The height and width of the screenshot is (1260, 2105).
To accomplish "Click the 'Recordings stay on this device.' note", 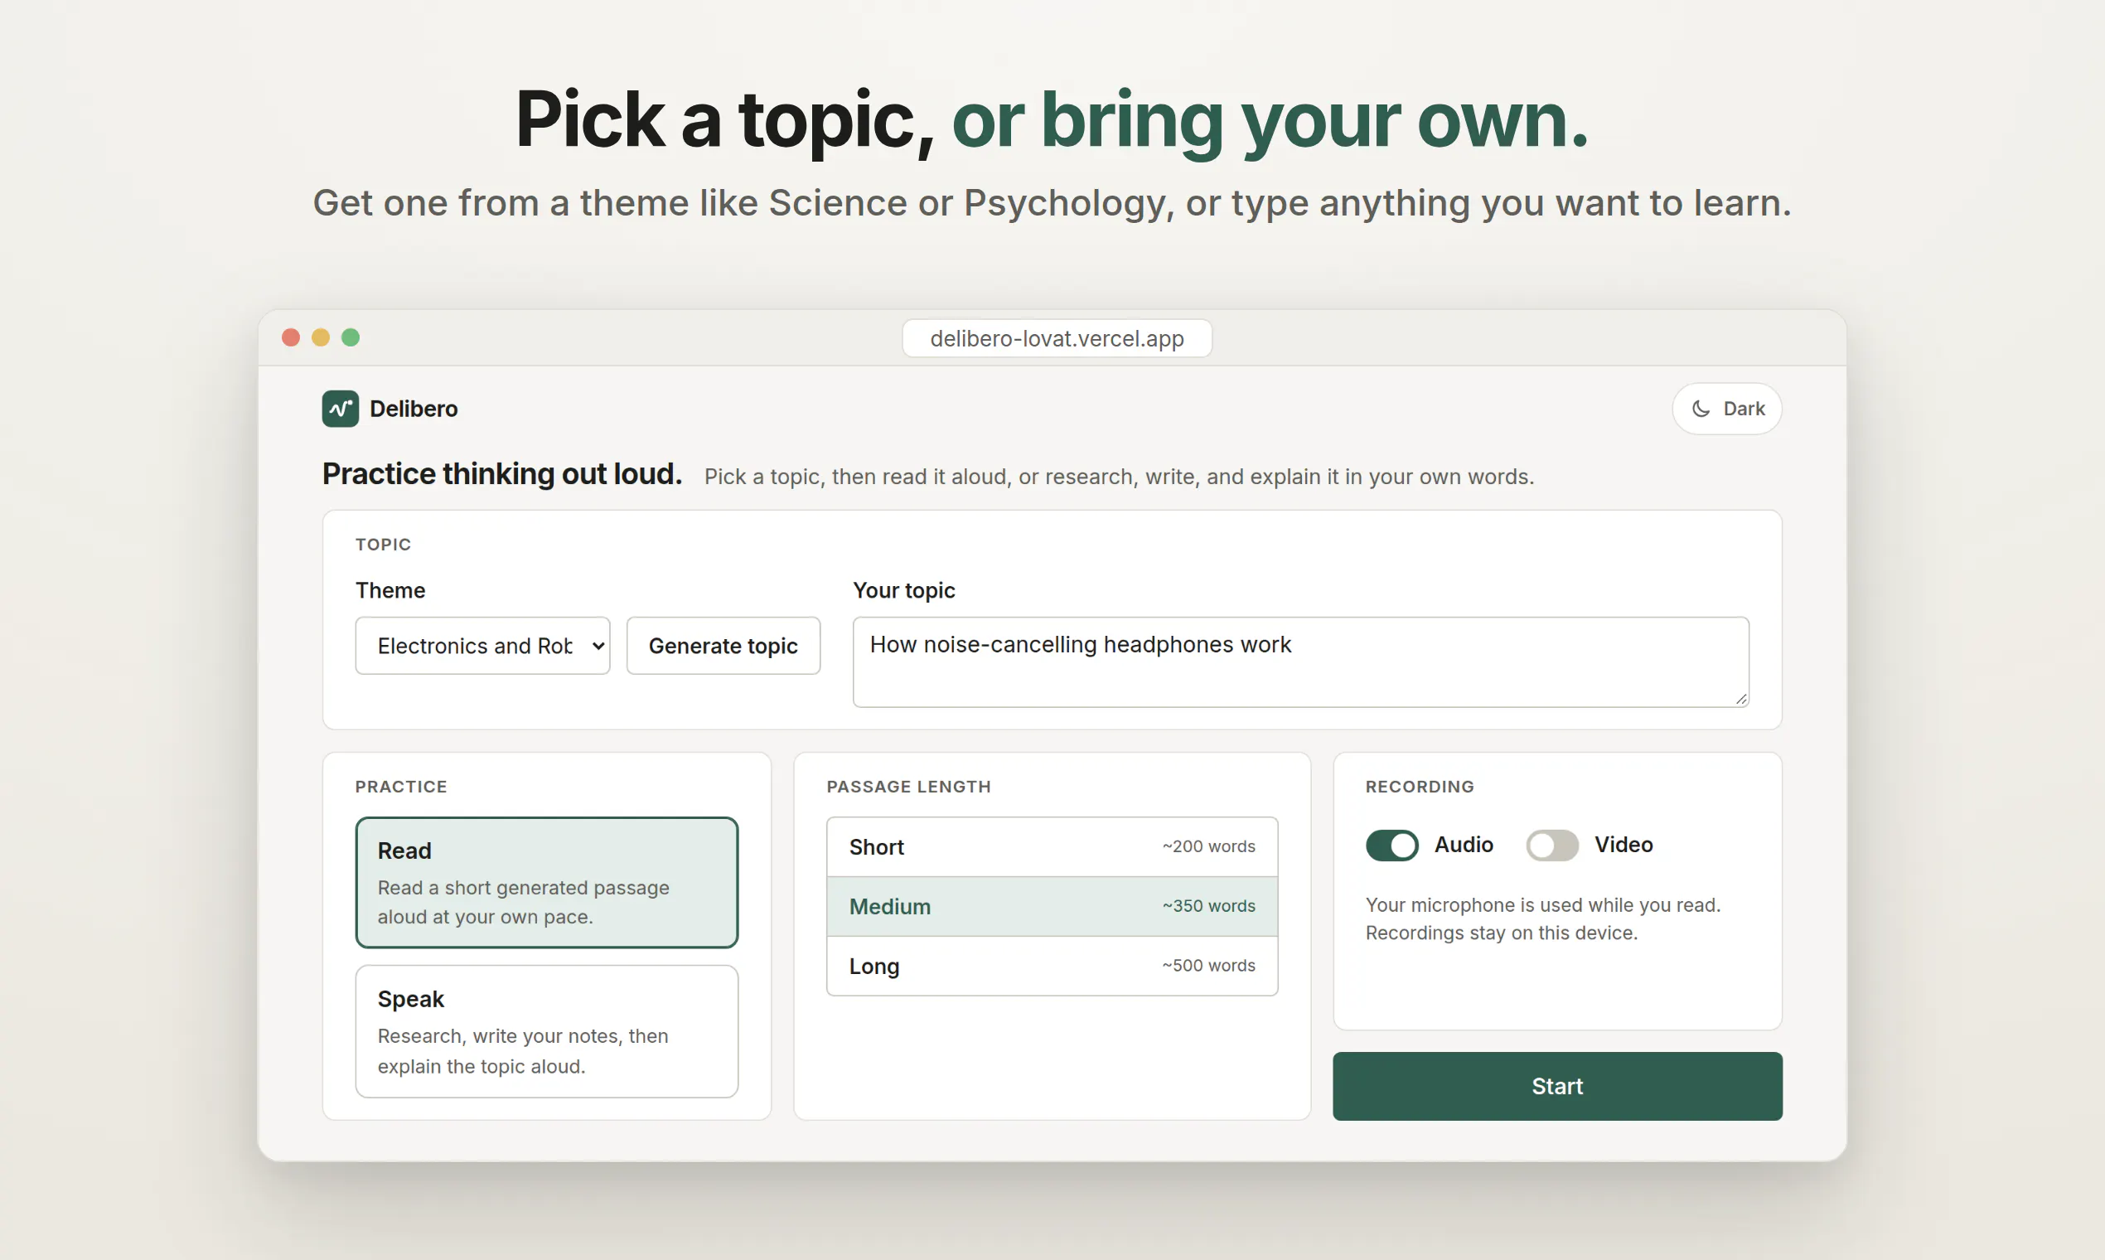I will [1501, 933].
